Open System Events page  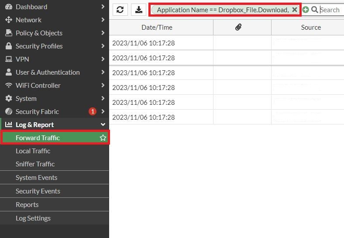pyautogui.click(x=55, y=177)
